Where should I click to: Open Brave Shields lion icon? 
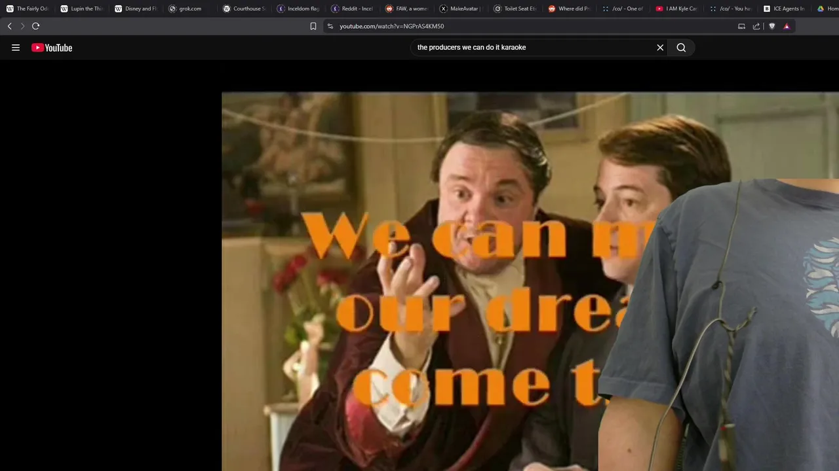pyautogui.click(x=771, y=26)
